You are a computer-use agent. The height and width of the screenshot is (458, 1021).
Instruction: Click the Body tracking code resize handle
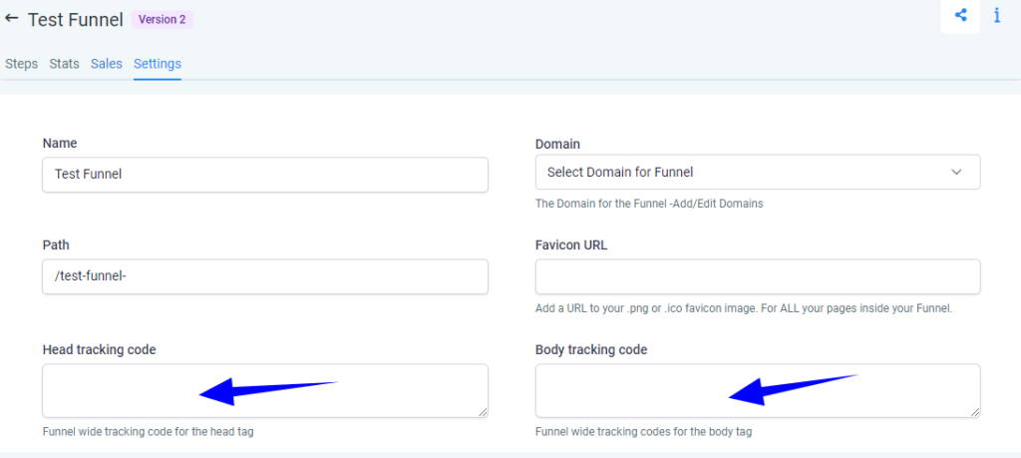pyautogui.click(x=975, y=412)
